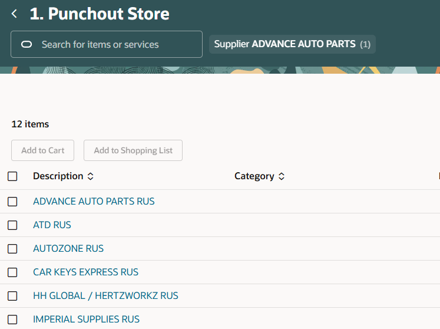Check the ATD RUS row checkbox
This screenshot has height=329, width=440.
(12, 225)
